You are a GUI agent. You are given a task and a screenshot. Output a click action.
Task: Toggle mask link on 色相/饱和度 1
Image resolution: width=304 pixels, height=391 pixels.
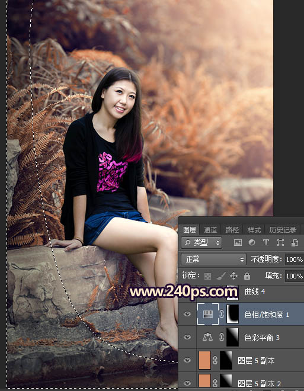tap(222, 314)
